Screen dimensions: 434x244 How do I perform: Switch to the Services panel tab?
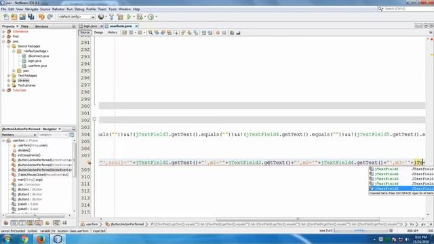pyautogui.click(x=41, y=26)
